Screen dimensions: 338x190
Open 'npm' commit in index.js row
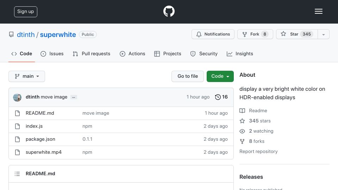[87, 126]
